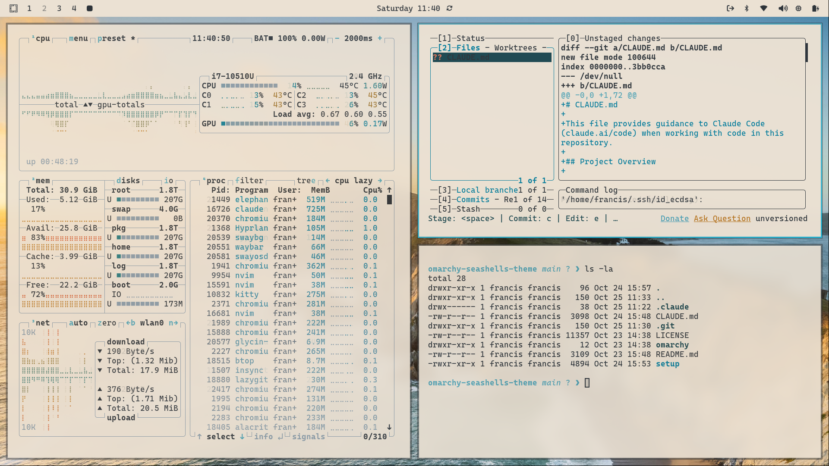Click the active workspace square indicator
Image resolution: width=829 pixels, height=466 pixels.
point(89,8)
